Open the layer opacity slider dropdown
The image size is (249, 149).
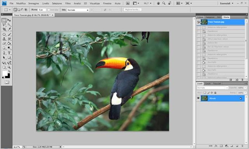click(x=245, y=88)
